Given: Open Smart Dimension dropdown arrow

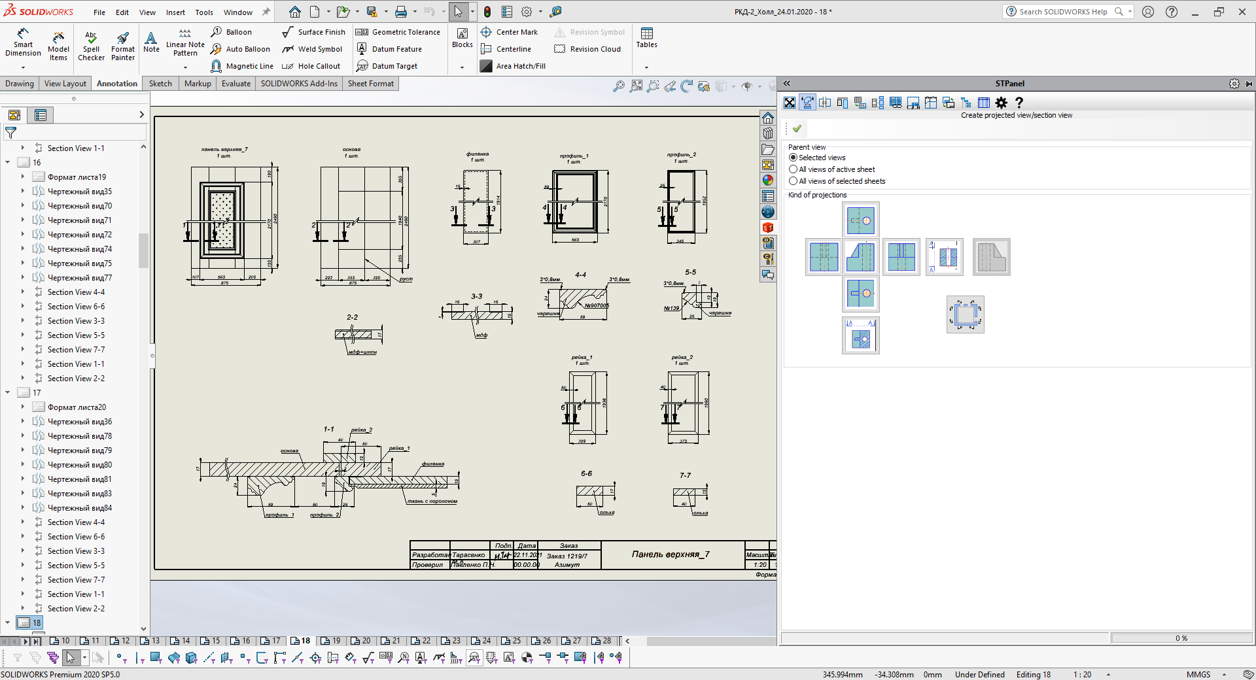Looking at the screenshot, I should click(23, 67).
